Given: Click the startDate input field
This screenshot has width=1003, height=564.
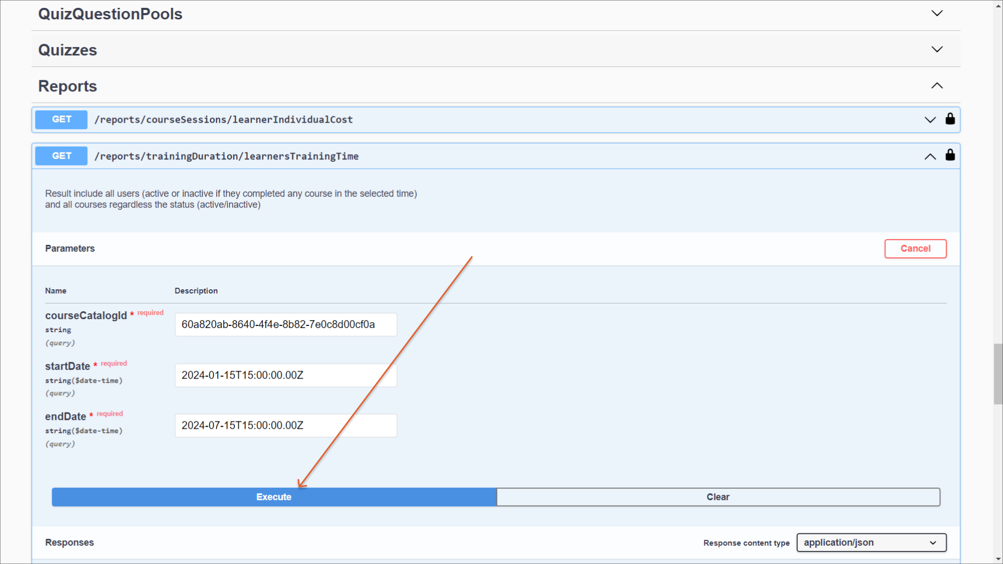Looking at the screenshot, I should 286,375.
